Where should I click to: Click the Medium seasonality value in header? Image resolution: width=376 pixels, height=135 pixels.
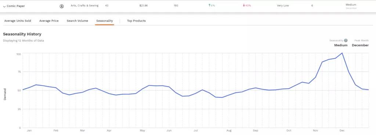click(341, 45)
